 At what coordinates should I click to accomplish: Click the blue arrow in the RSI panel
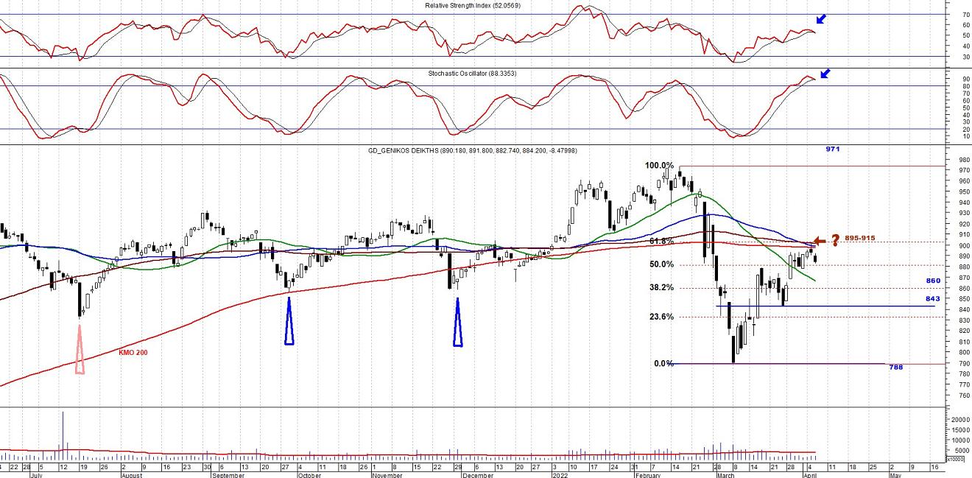coord(821,19)
